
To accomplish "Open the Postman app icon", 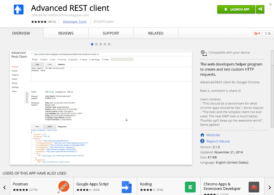I will click(64, 187).
